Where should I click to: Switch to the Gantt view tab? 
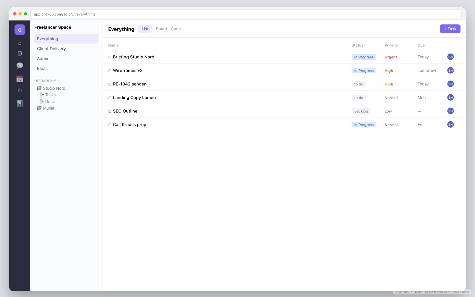(176, 29)
